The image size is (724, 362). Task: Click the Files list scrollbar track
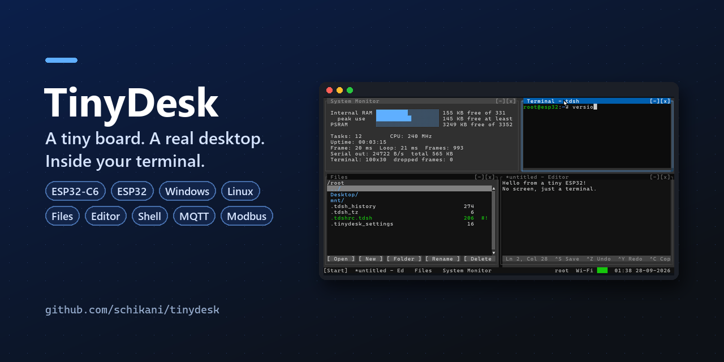pyautogui.click(x=493, y=221)
